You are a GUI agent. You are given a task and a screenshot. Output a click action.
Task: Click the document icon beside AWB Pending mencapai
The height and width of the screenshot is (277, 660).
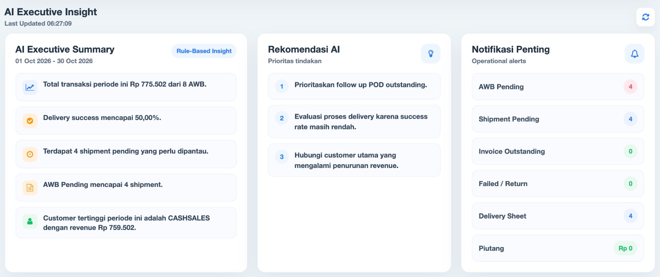click(30, 187)
